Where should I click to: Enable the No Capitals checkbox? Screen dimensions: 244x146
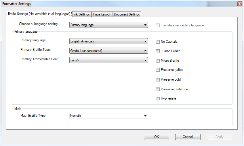click(158, 42)
